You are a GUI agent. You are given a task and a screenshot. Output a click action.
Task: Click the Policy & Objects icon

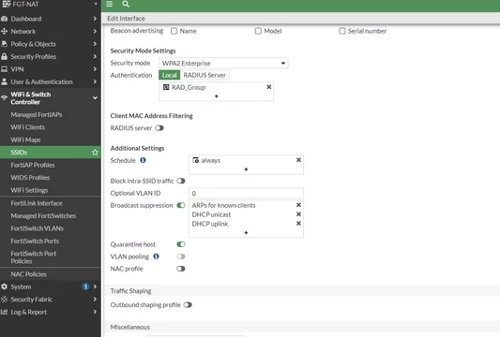(x=4, y=44)
